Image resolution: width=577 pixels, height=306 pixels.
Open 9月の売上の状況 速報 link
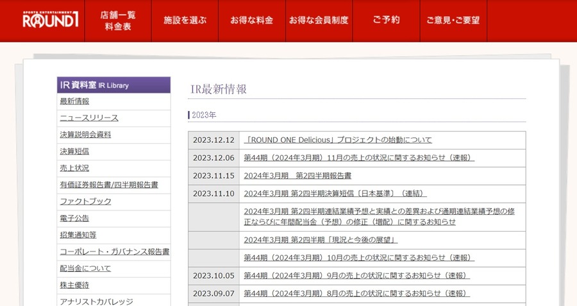click(357, 276)
